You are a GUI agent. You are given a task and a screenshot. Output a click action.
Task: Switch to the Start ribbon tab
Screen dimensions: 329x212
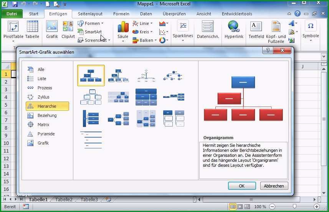pyautogui.click(x=33, y=14)
